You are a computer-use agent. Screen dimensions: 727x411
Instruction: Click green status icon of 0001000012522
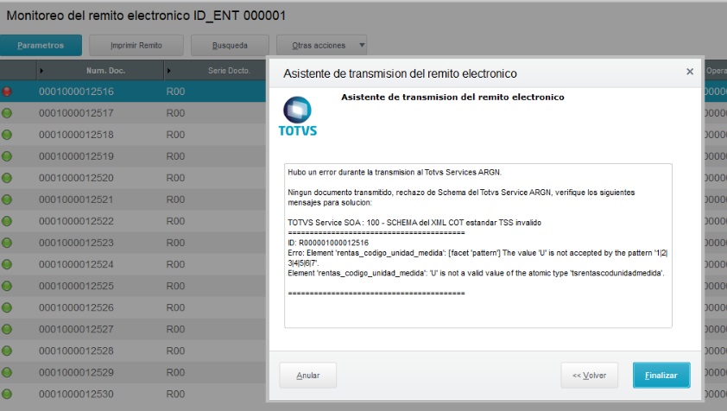tap(7, 221)
